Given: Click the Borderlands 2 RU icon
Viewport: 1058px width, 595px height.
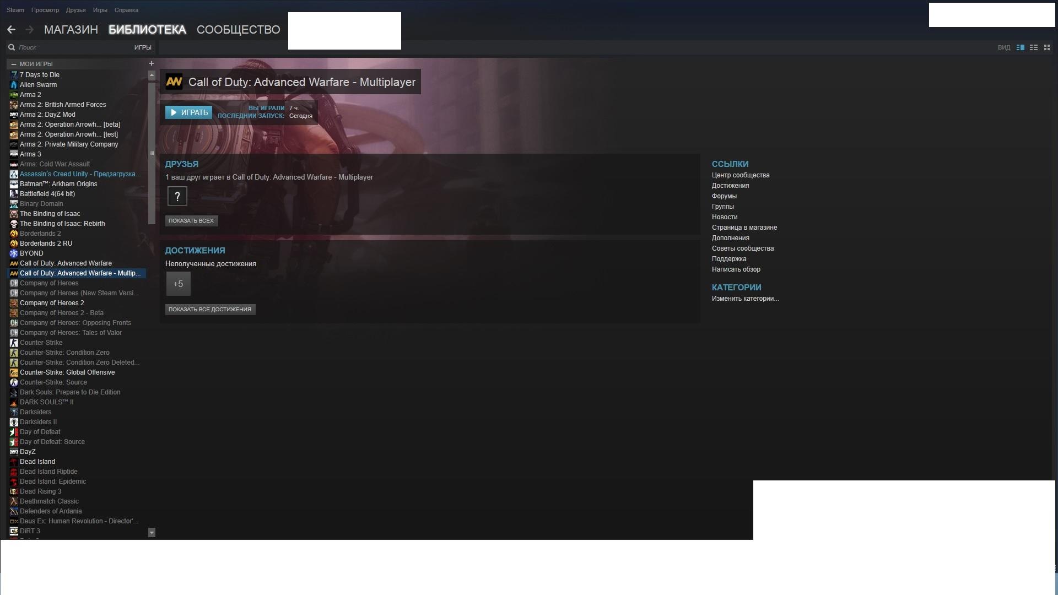Looking at the screenshot, I should click(x=14, y=244).
